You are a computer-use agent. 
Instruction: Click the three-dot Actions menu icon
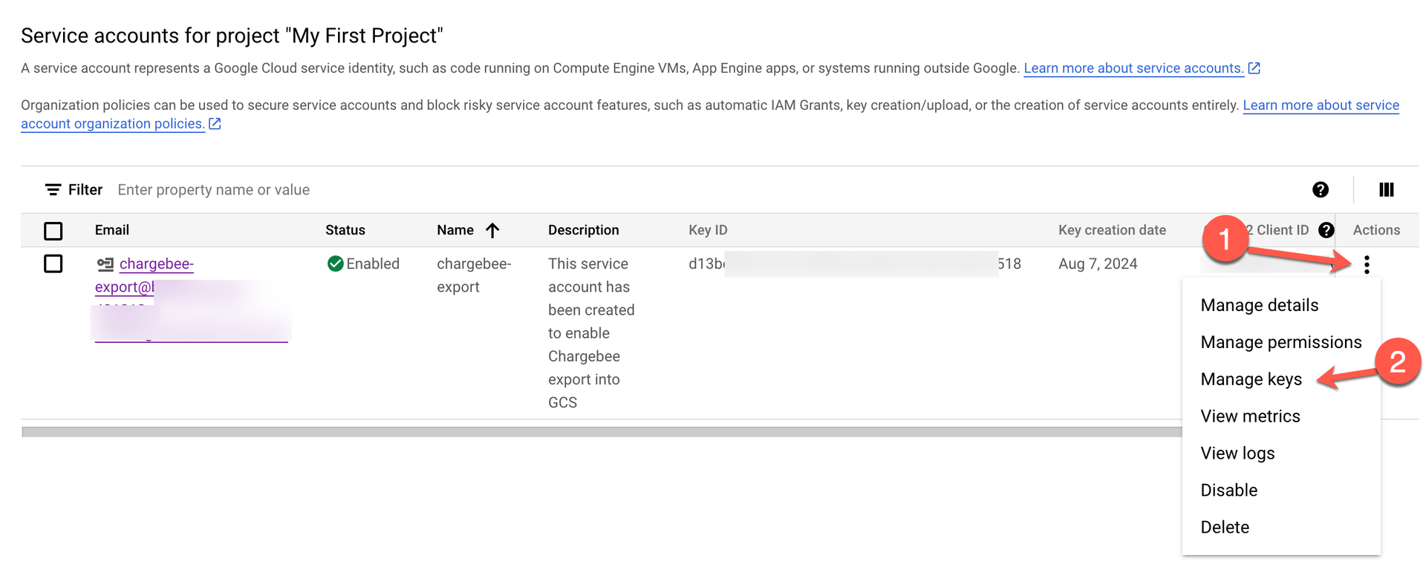(1366, 265)
